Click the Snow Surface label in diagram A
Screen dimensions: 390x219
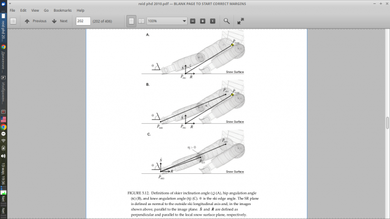235,72
